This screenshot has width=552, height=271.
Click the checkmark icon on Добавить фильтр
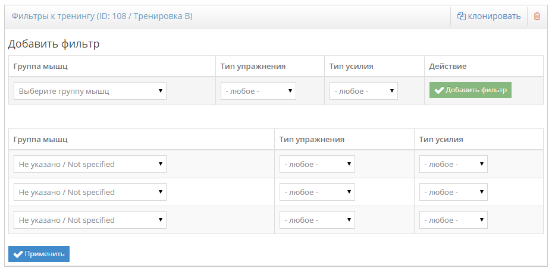pyautogui.click(x=439, y=90)
